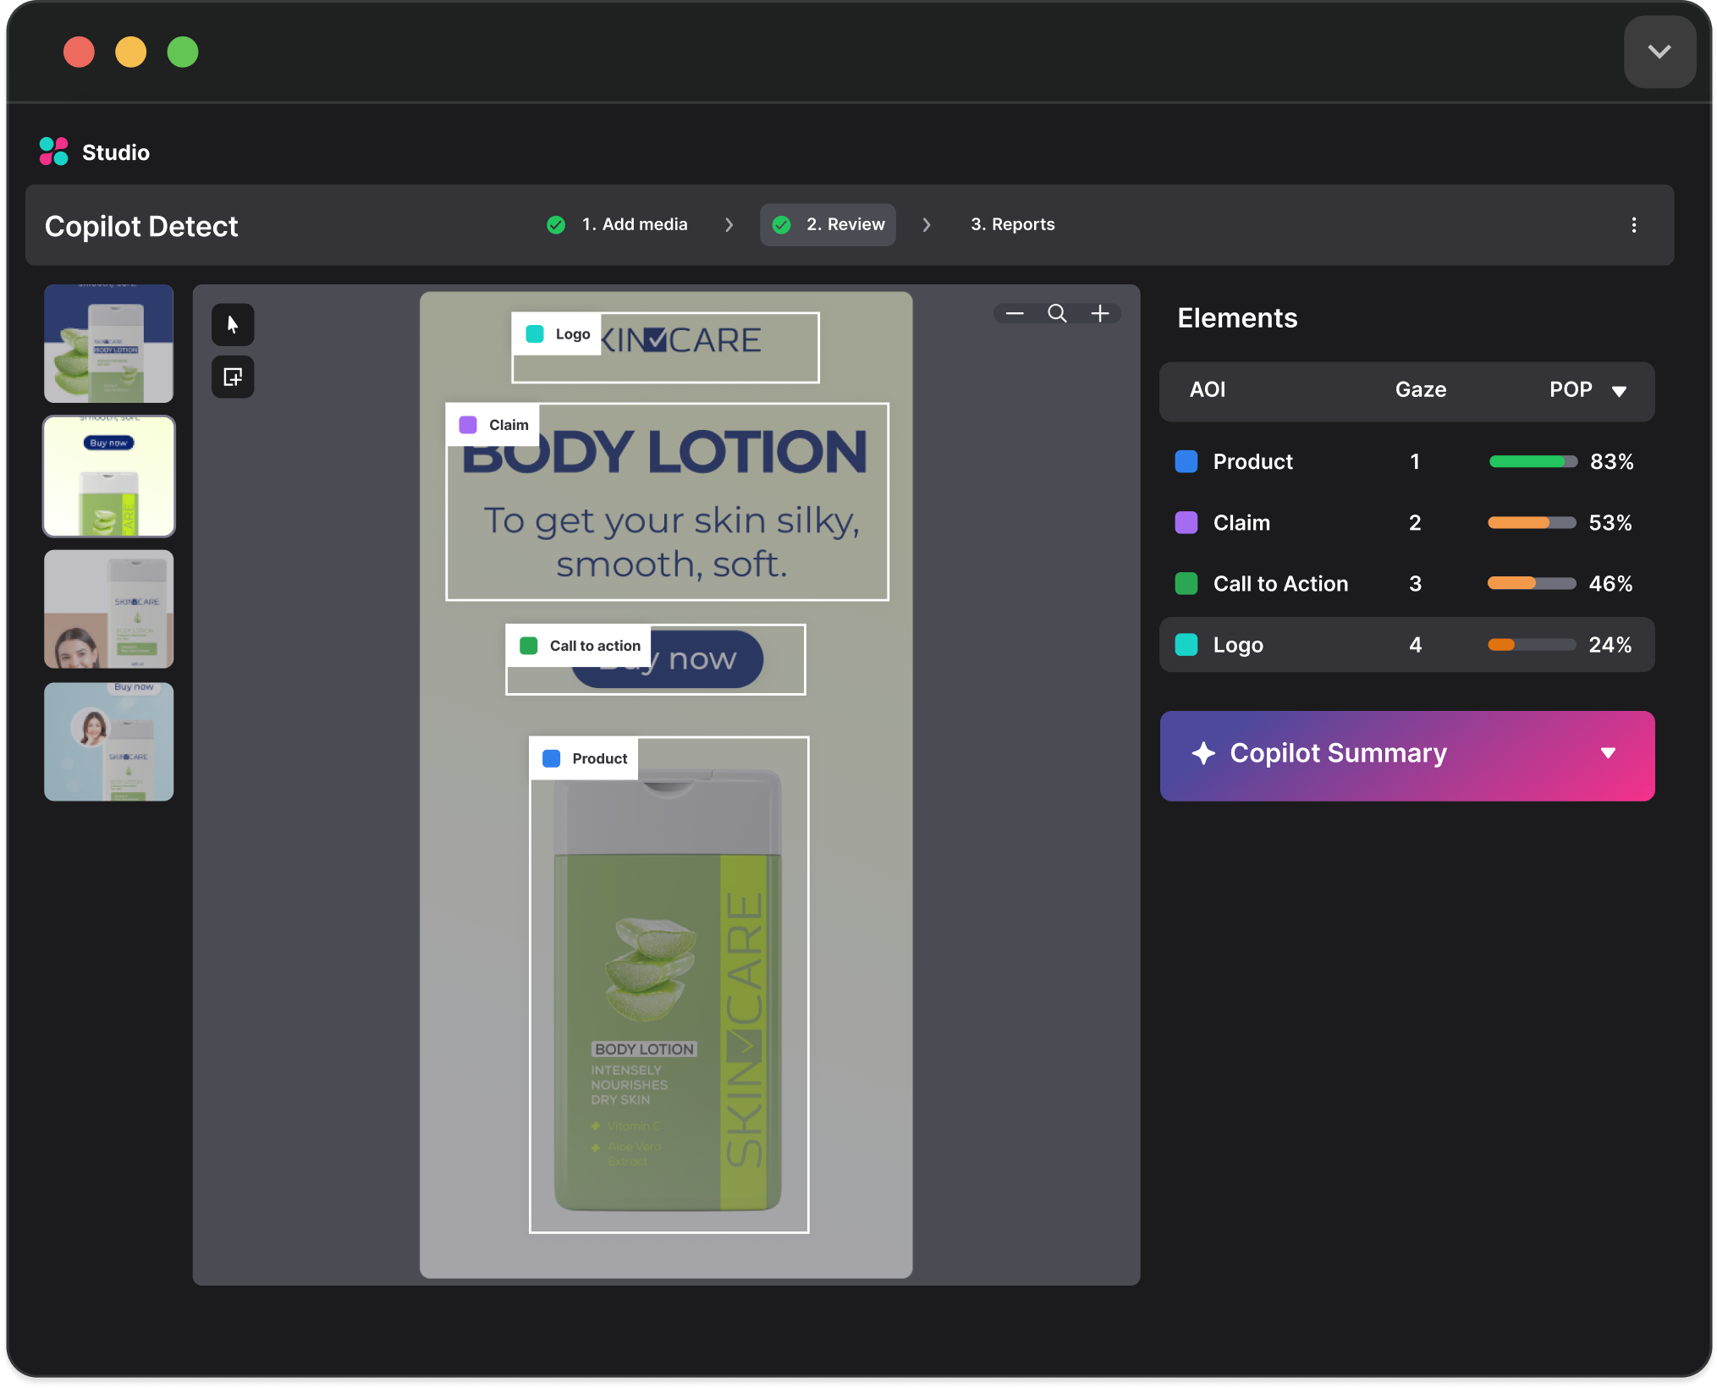Open the second body lotion thumbnail
The image size is (1717, 1388).
(x=108, y=476)
